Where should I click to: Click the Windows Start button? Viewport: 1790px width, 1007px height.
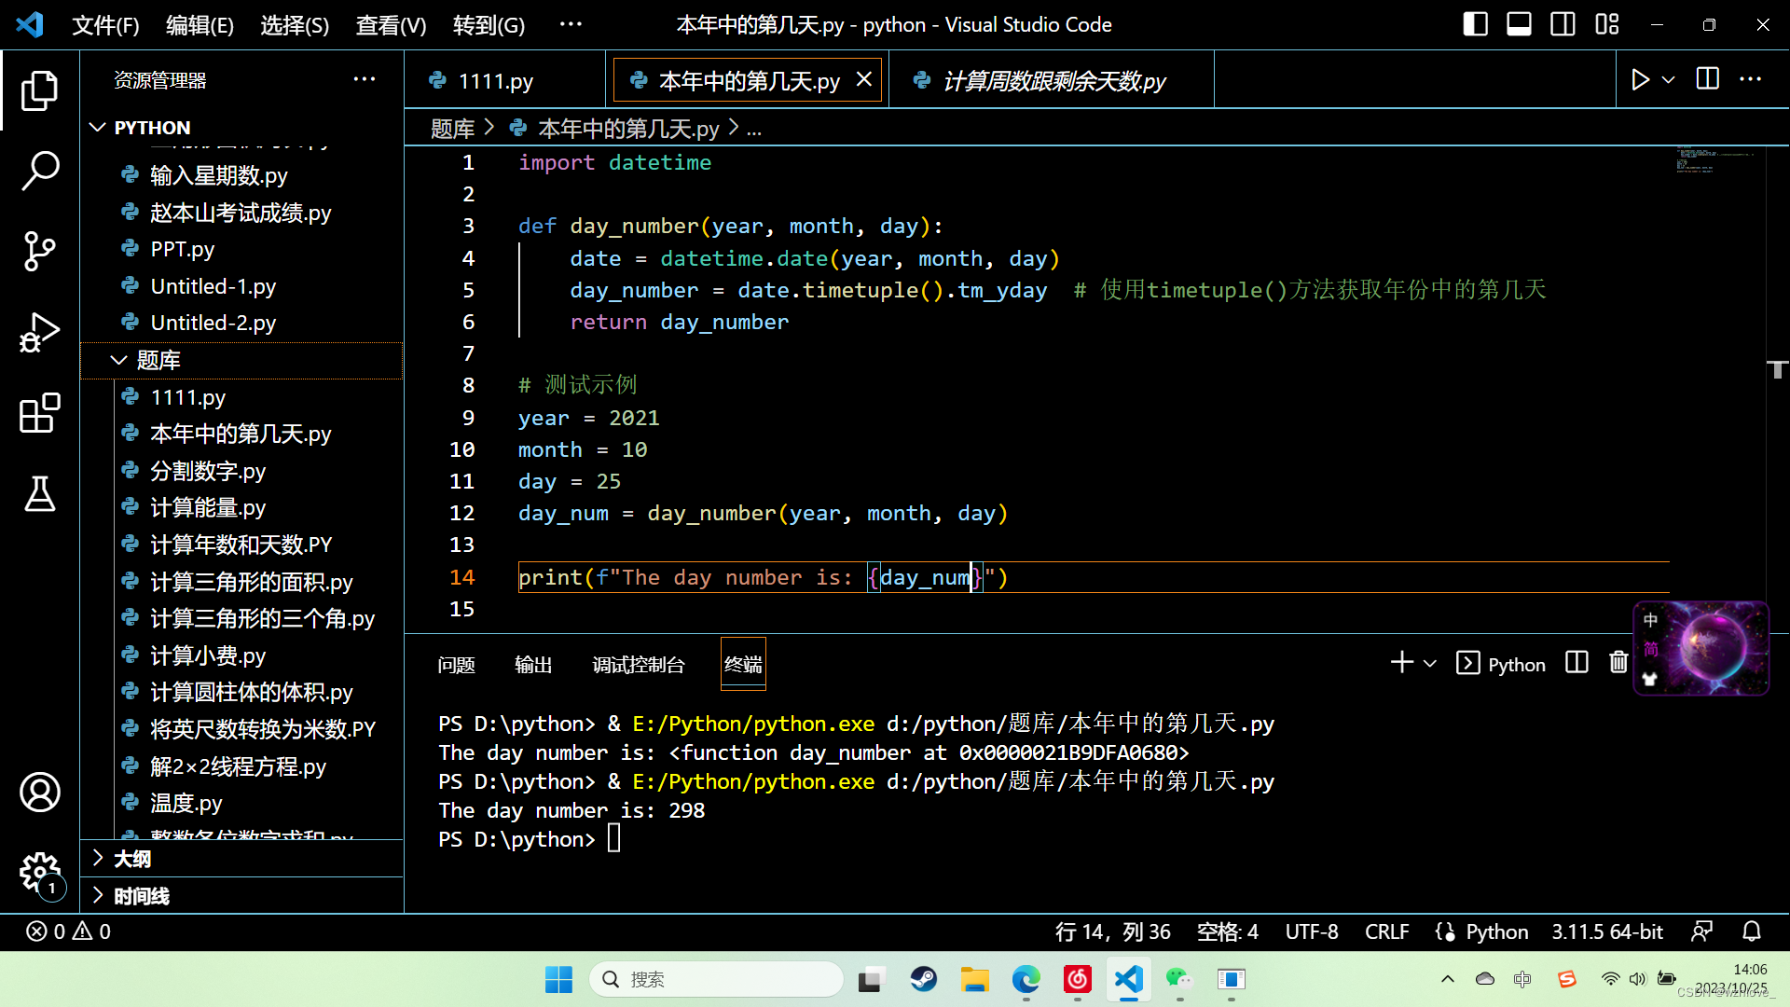pos(558,979)
